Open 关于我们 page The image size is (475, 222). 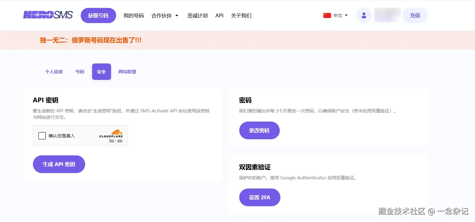pos(241,15)
